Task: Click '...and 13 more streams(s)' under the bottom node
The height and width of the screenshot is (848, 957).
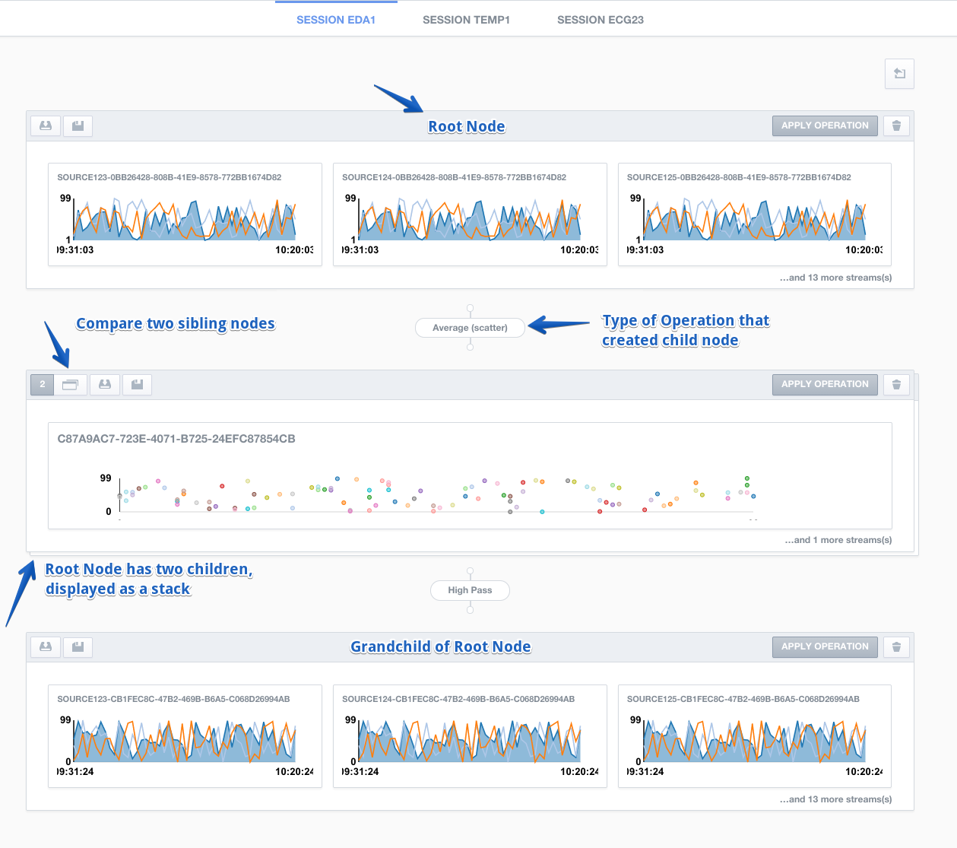Action: (x=835, y=799)
